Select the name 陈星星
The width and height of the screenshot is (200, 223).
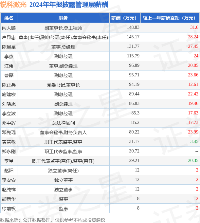pyautogui.click(x=9, y=47)
